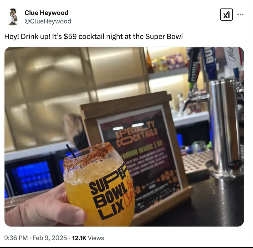This screenshot has width=253, height=248.
Task: Click the black straw in the drink
Action: tap(71, 151)
